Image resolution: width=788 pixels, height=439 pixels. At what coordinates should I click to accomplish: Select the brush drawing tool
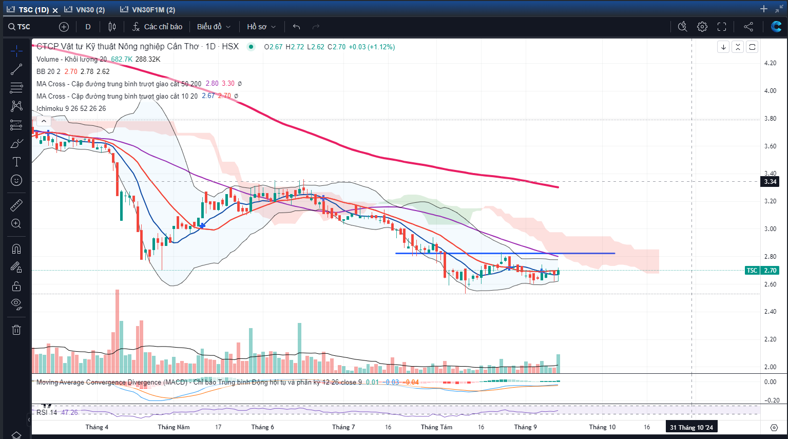click(16, 143)
